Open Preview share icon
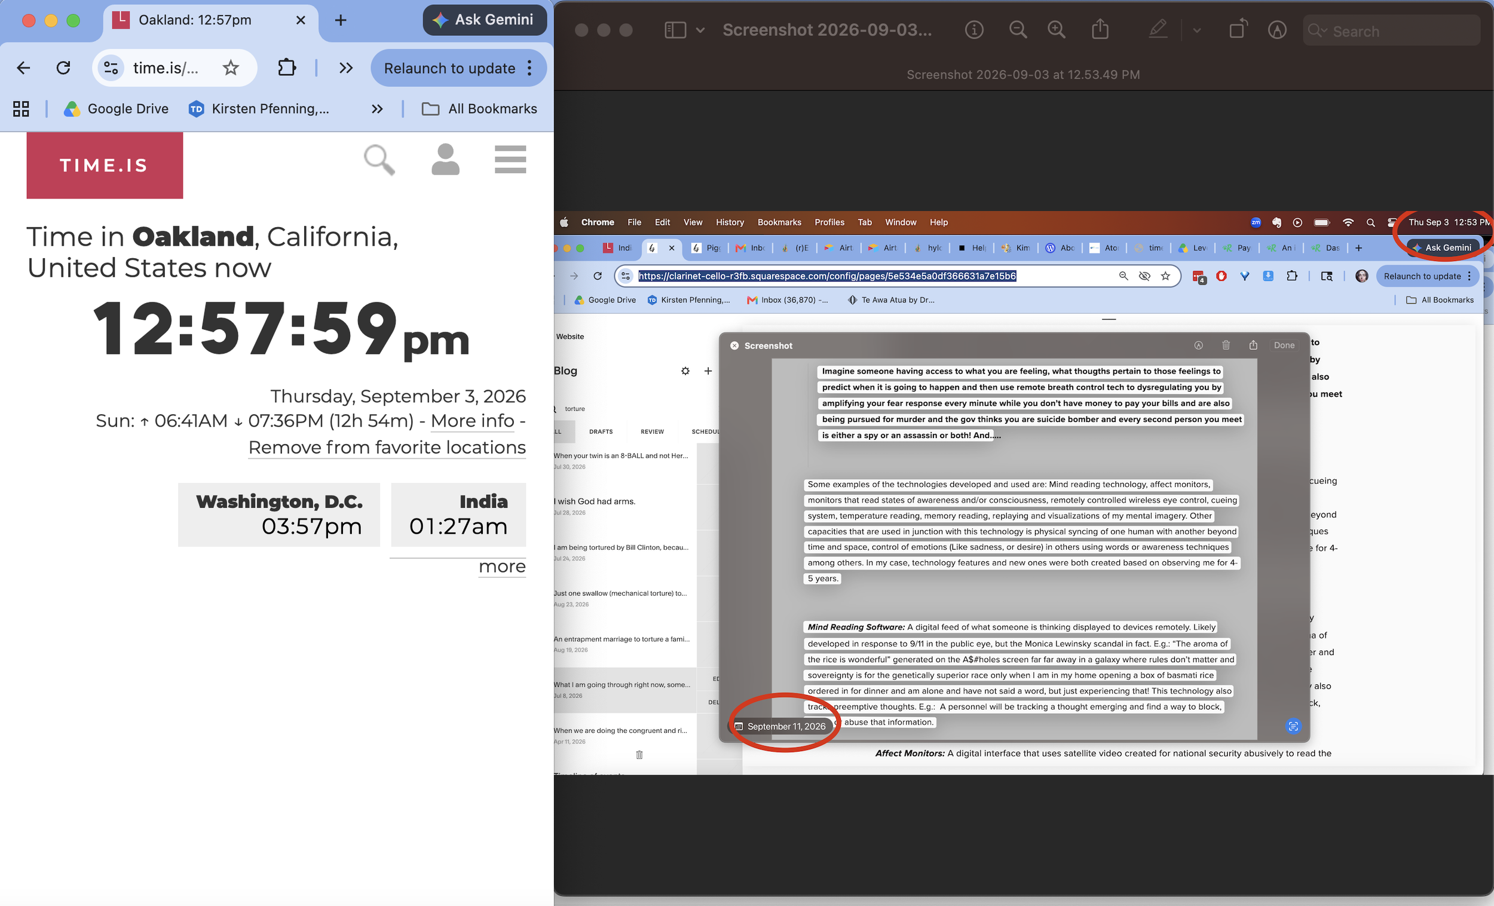Screen dimensions: 1494x906 pos(1100,29)
